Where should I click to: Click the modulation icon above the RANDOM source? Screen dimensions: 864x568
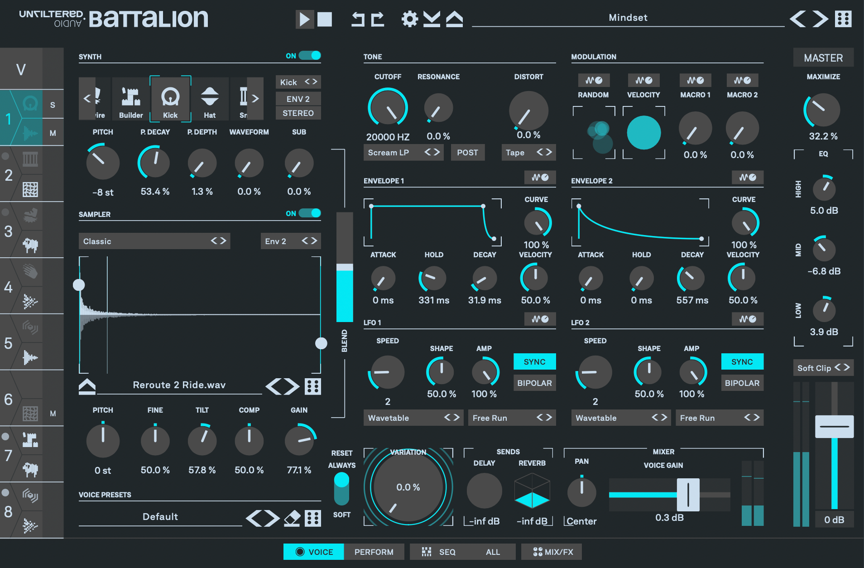coord(594,80)
